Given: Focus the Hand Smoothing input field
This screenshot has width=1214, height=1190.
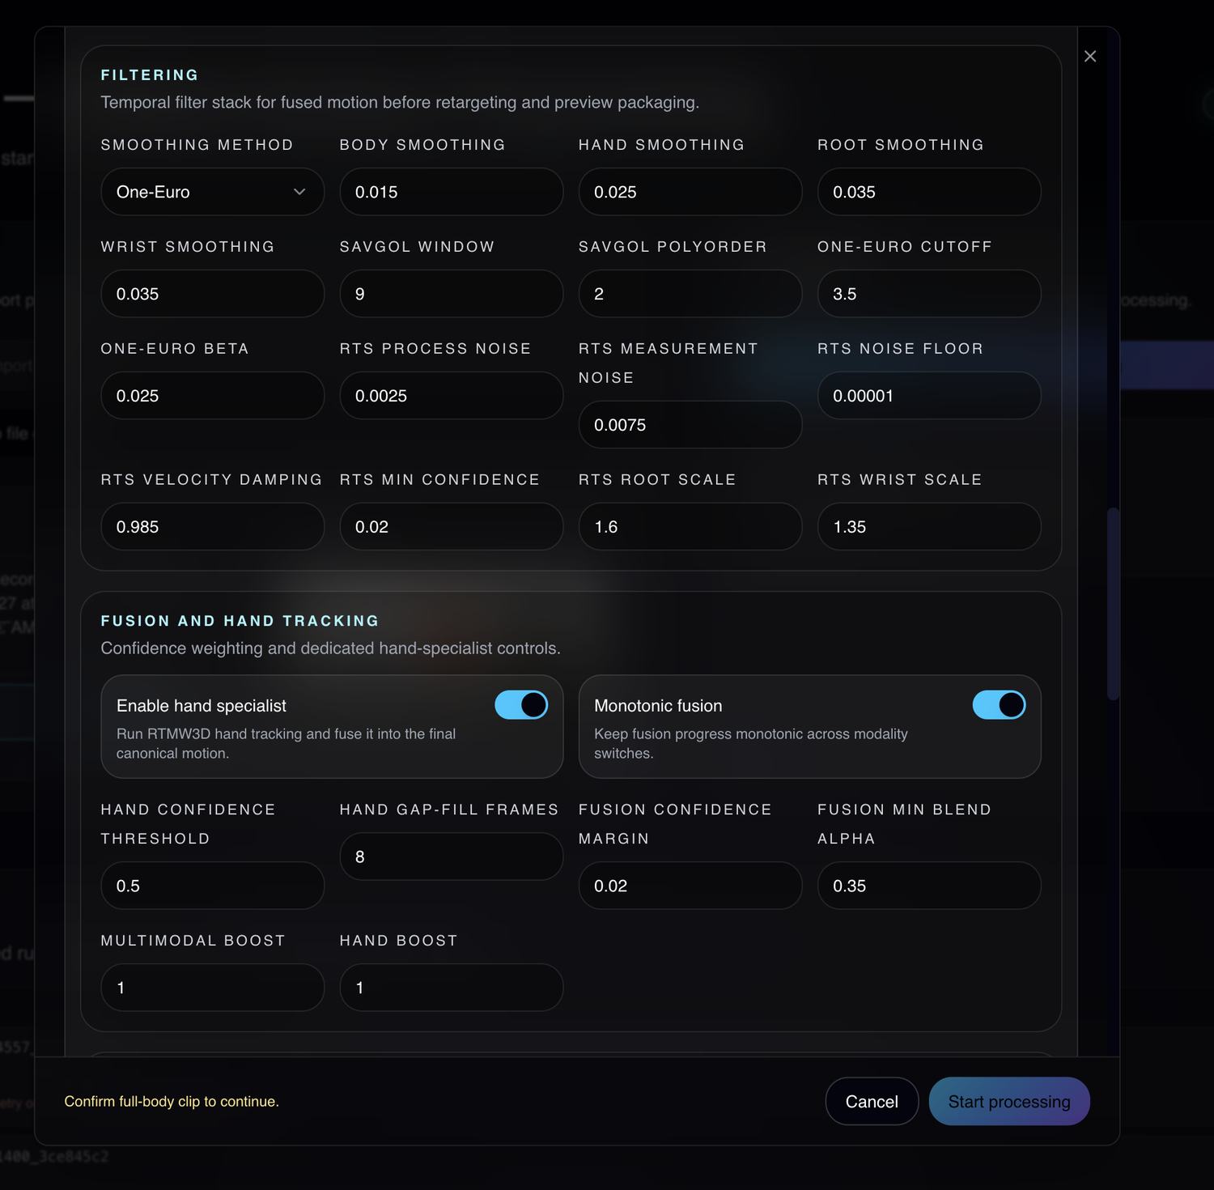Looking at the screenshot, I should tap(690, 192).
